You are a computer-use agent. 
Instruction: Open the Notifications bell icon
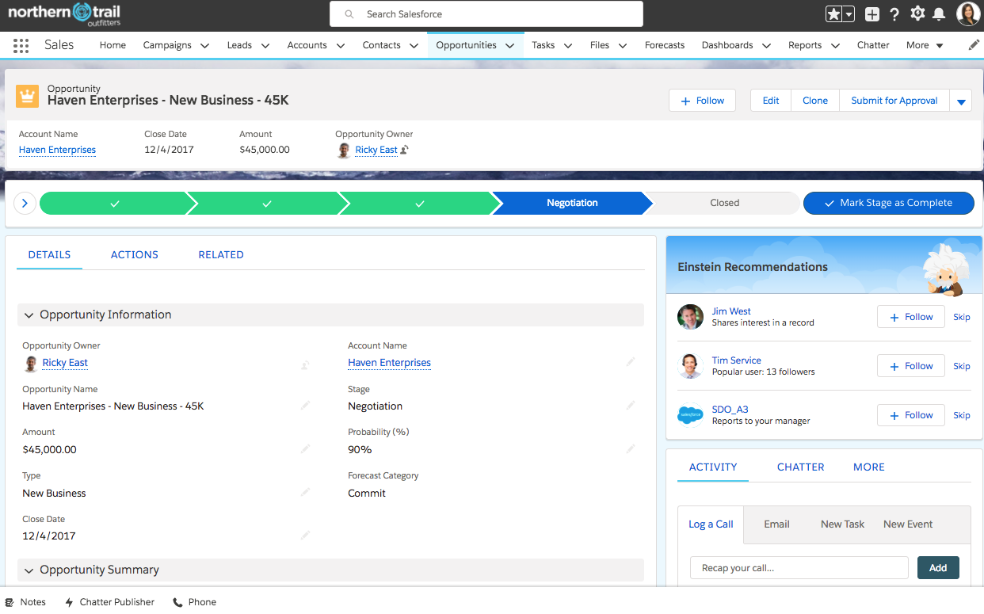click(x=939, y=13)
